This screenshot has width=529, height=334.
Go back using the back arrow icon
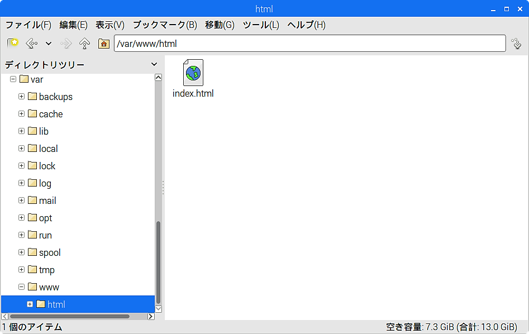point(31,43)
